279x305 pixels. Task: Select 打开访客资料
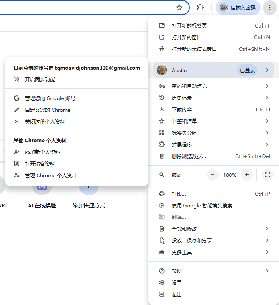(x=77, y=164)
